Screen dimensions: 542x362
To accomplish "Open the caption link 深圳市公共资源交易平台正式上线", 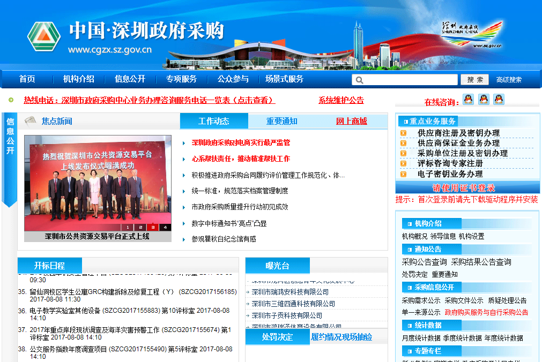I will coord(97,237).
